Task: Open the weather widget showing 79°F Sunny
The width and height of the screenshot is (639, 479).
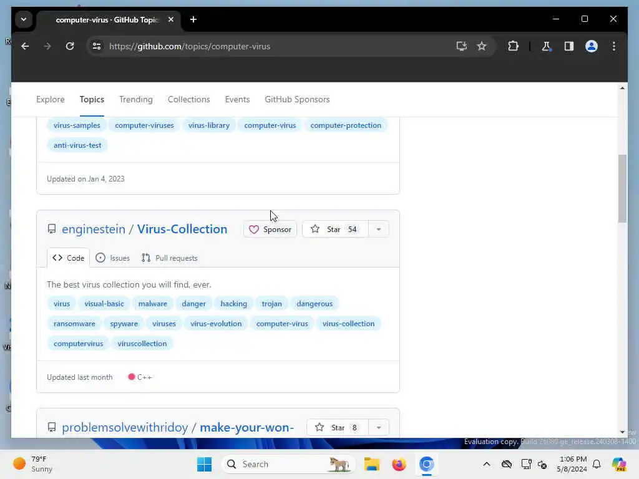Action: 32,464
